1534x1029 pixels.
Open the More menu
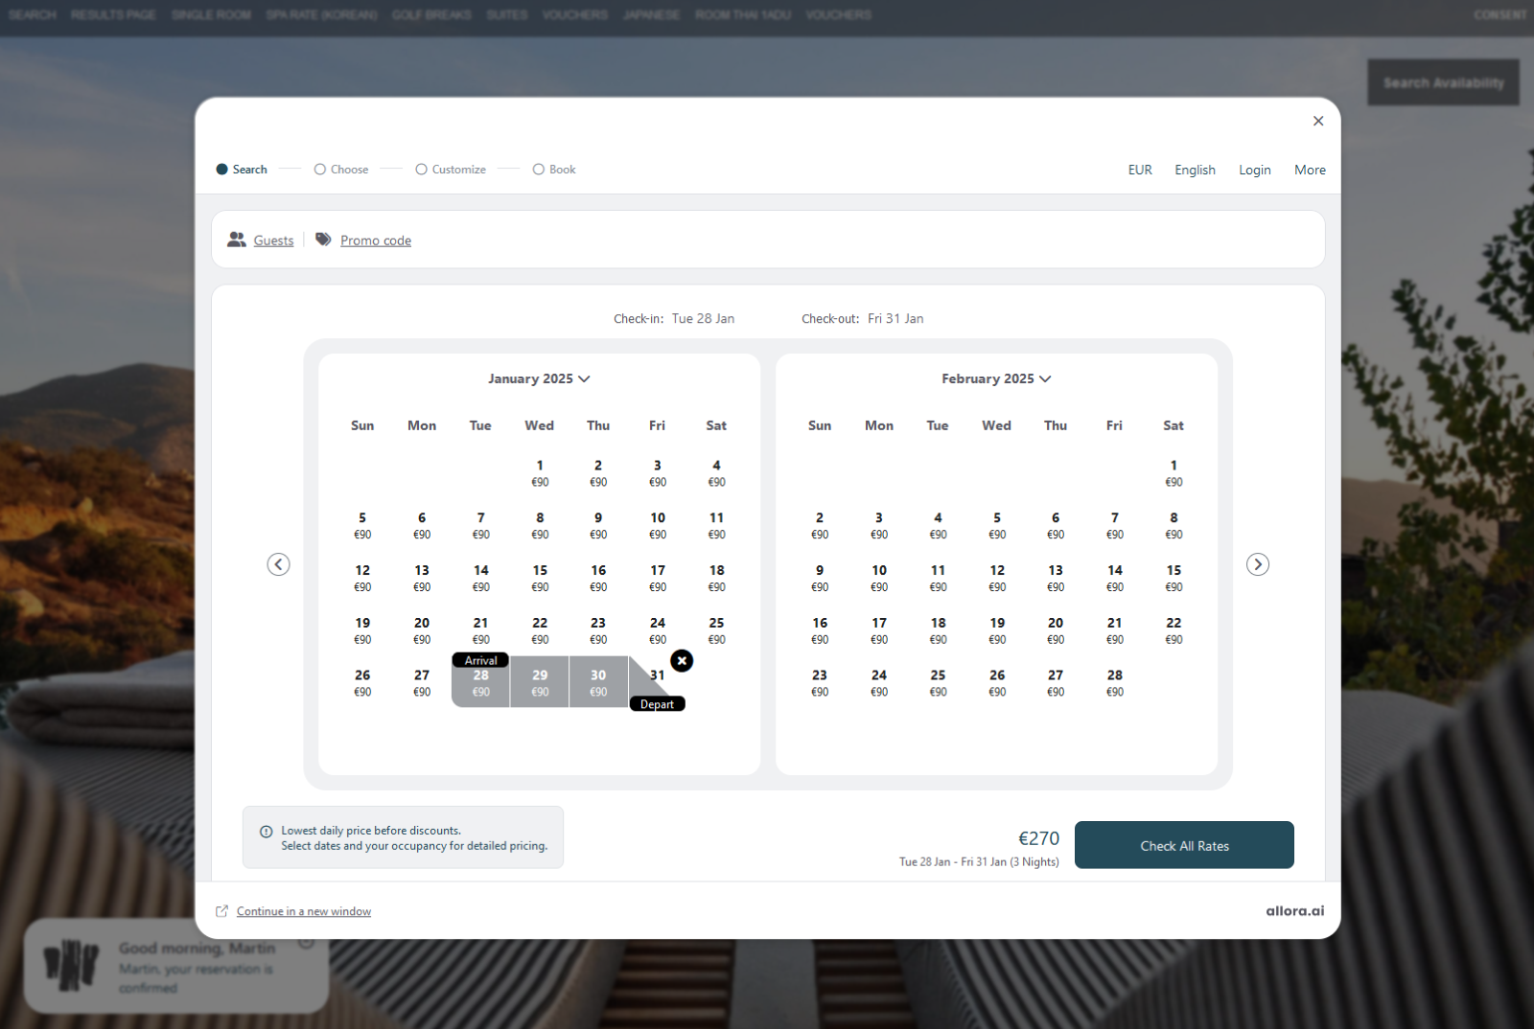pos(1310,170)
